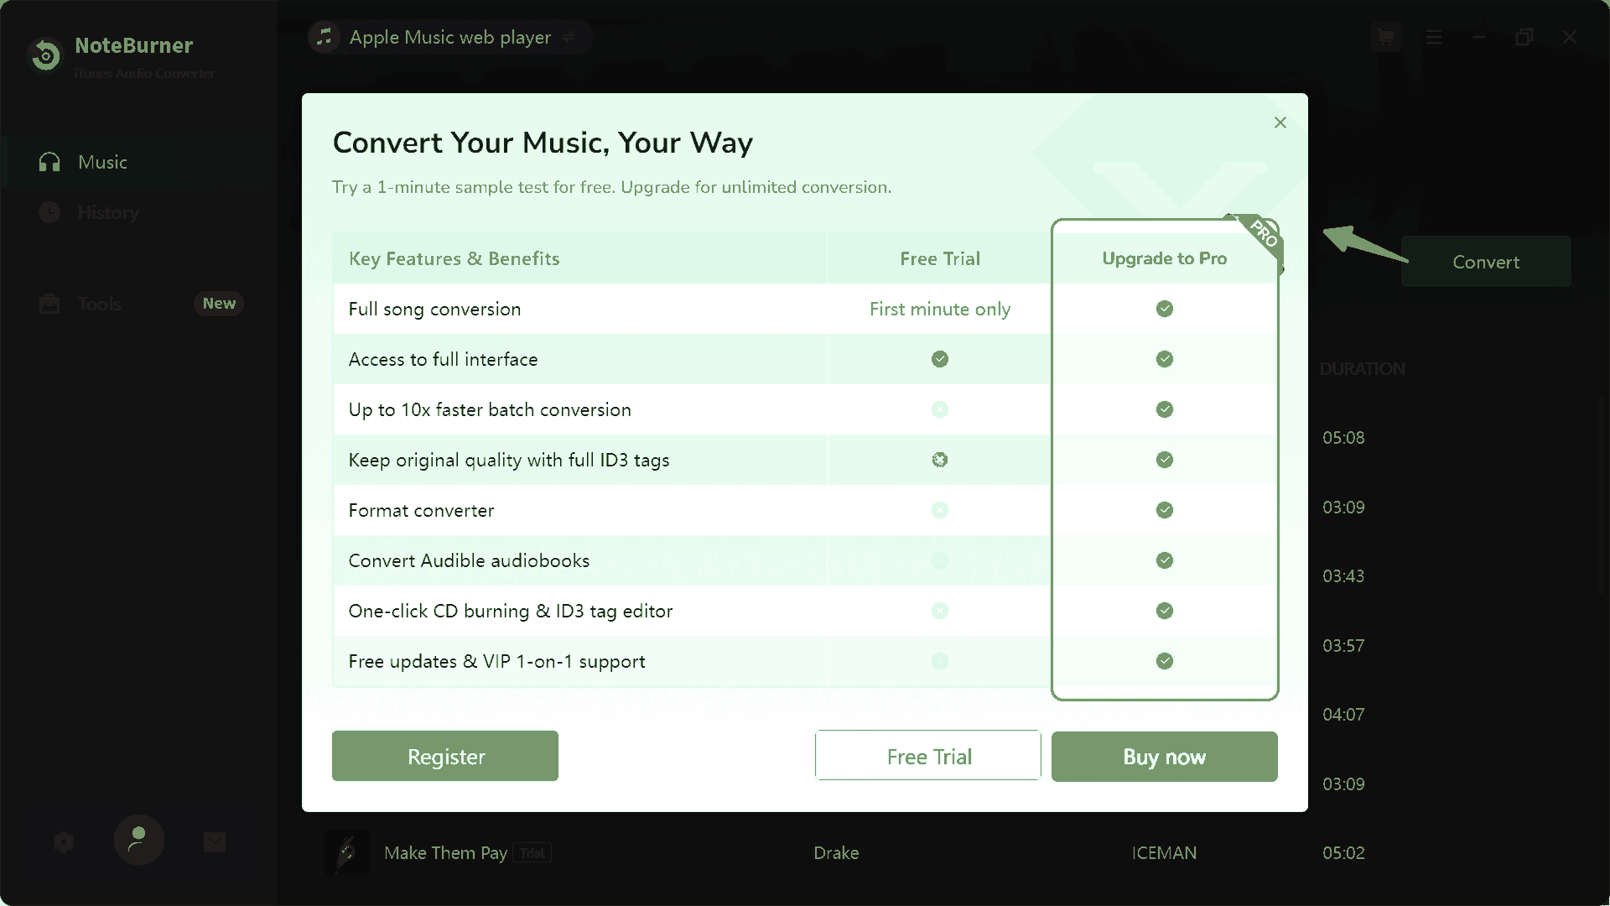Click Free Trial checkmark for full interface
Image resolution: width=1610 pixels, height=906 pixels.
tap(940, 359)
